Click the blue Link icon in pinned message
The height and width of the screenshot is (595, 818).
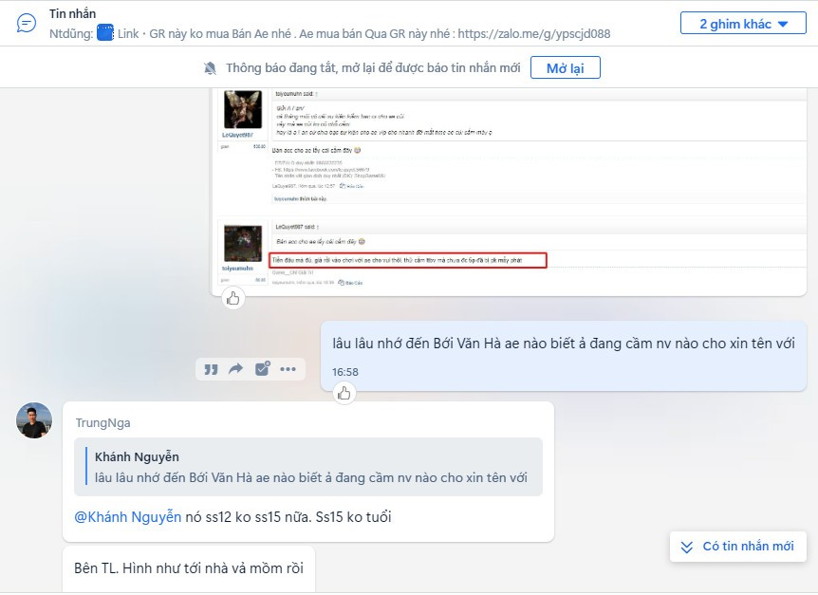(x=105, y=33)
